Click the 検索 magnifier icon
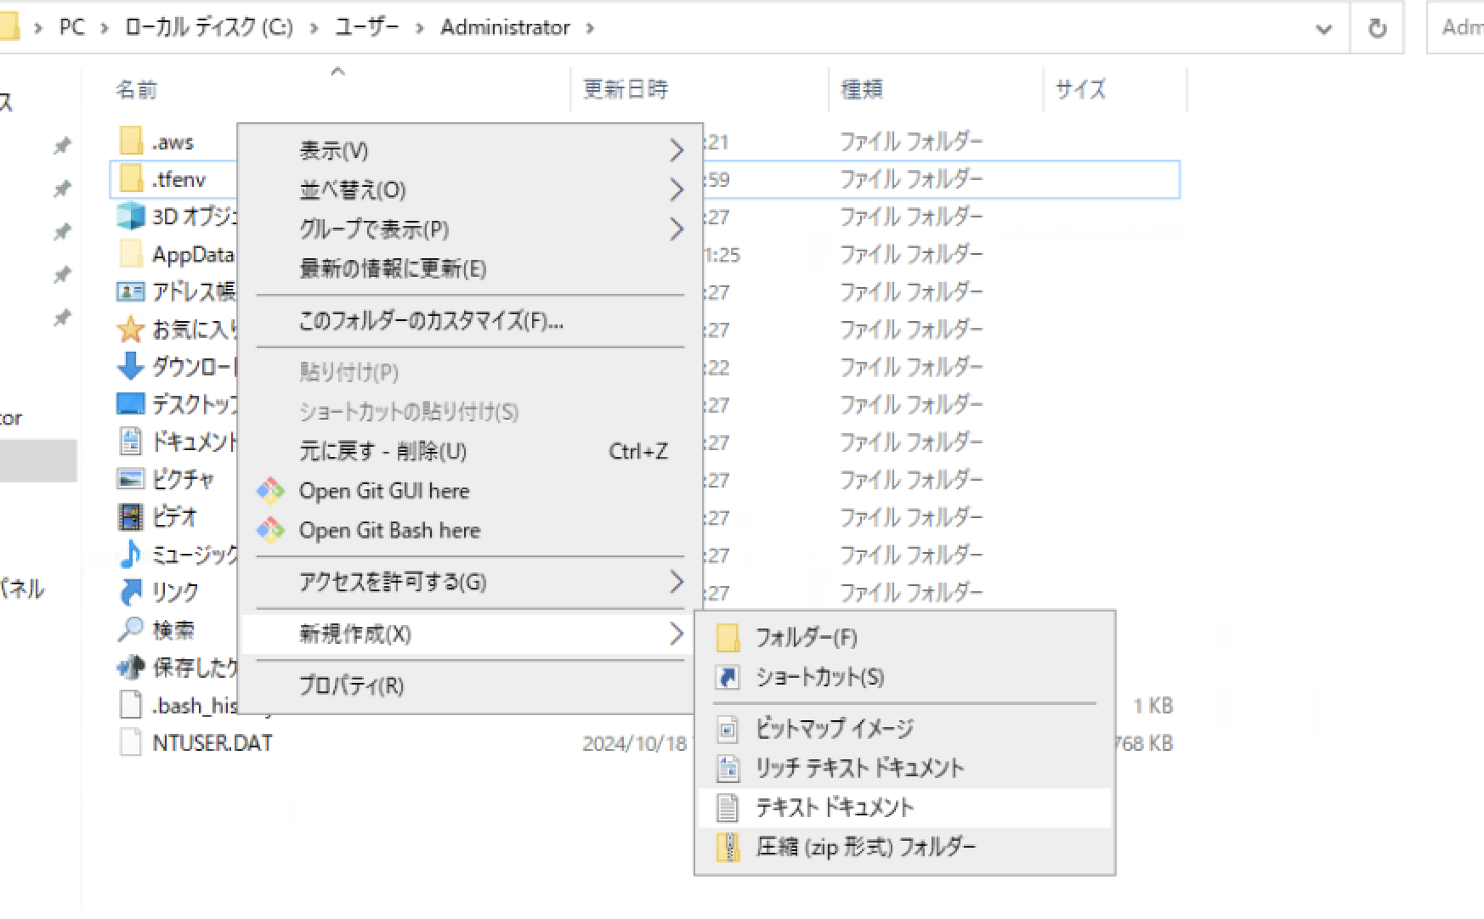 [x=130, y=629]
